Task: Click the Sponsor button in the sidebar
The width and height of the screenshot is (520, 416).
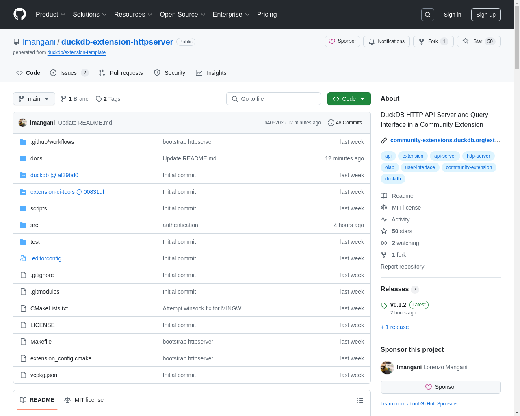Action: point(441,387)
